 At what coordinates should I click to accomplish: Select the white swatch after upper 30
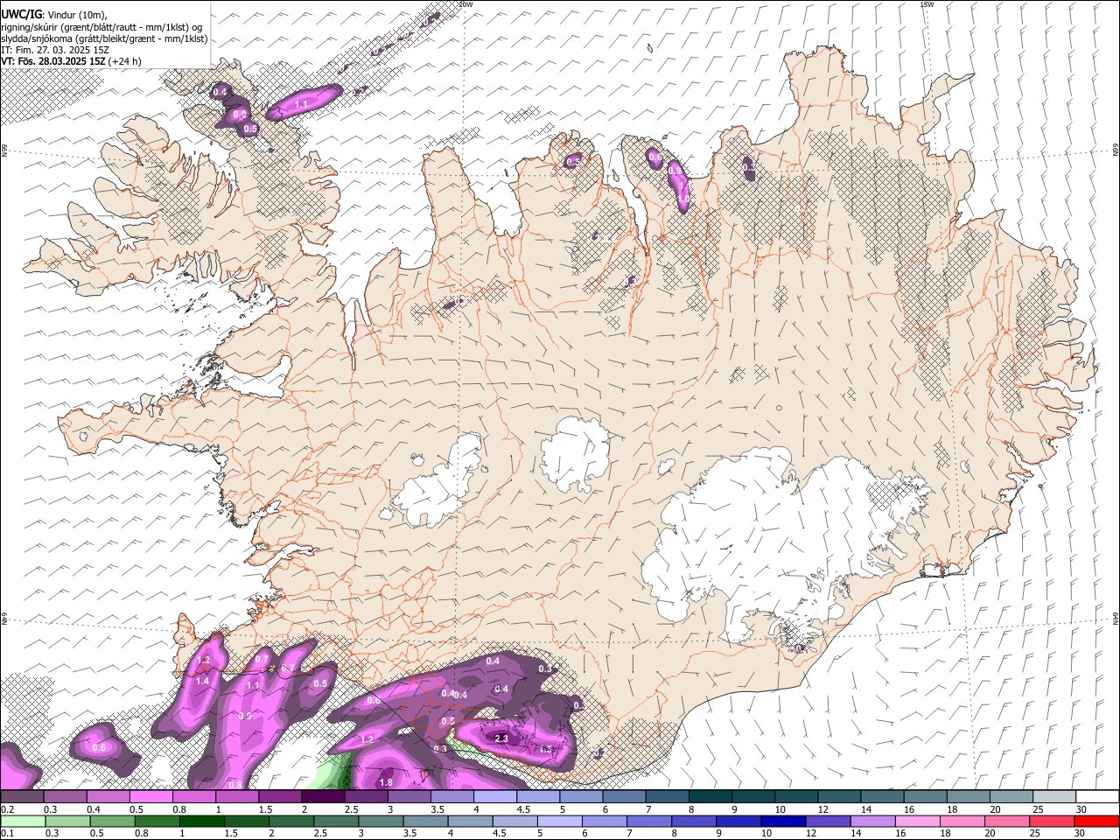pyautogui.click(x=1097, y=796)
